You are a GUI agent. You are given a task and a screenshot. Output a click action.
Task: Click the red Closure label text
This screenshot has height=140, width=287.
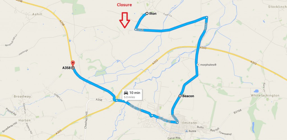tap(124, 5)
